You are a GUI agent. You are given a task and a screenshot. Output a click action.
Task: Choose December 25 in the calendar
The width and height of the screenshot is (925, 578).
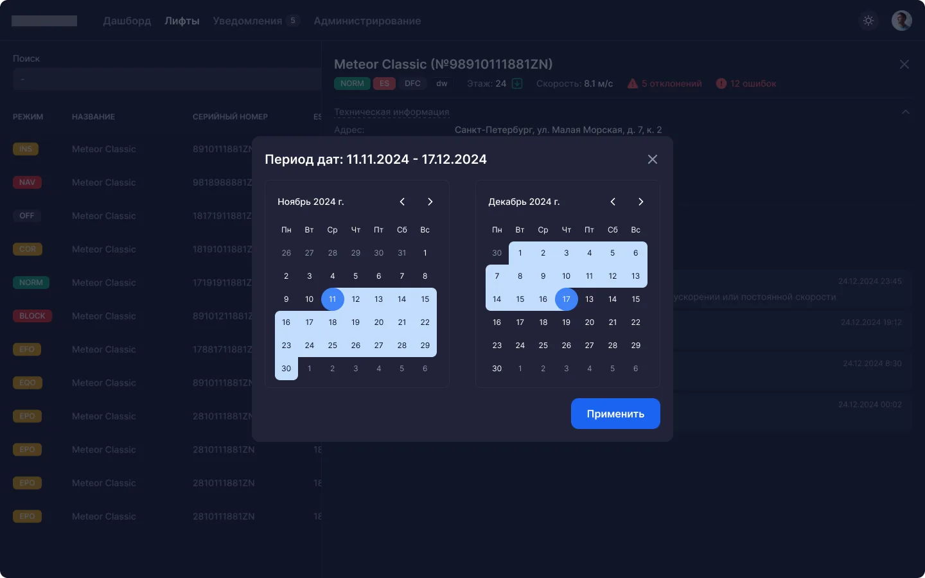tap(543, 346)
